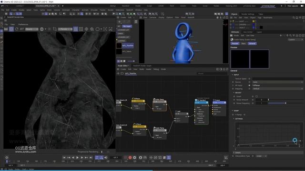The height and width of the screenshot is (171, 305).
Task: Toggle the LIGHT object visibility dots
Action: tap(256, 21)
